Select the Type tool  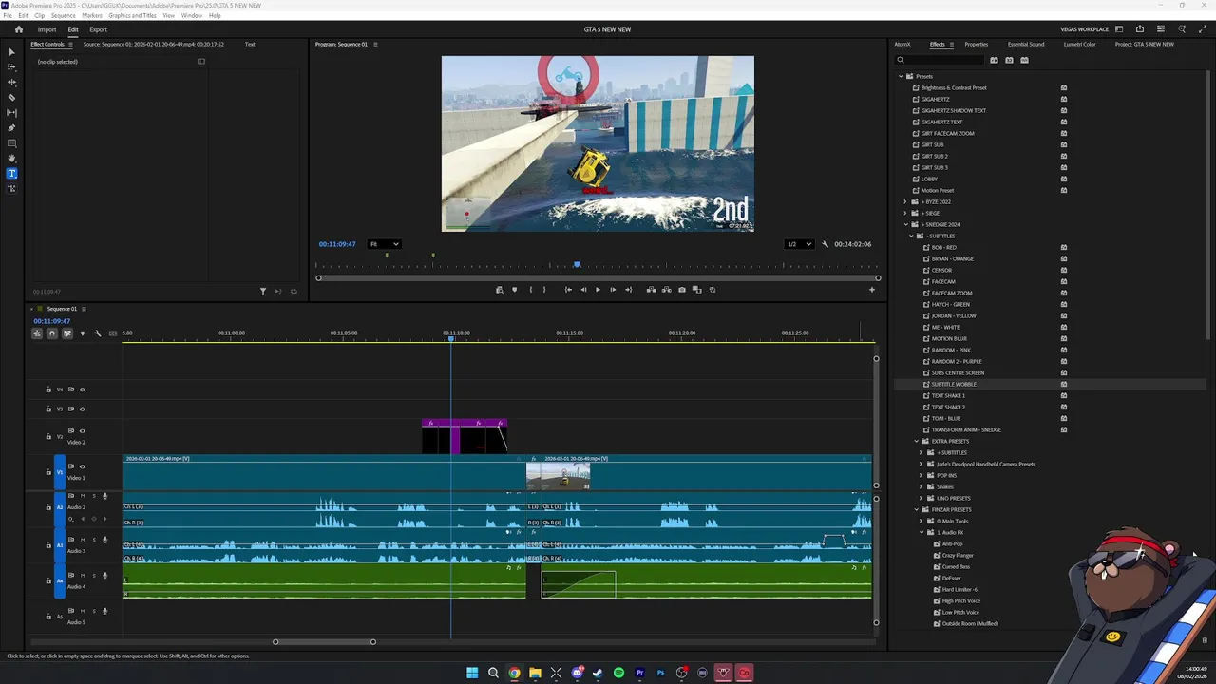(11, 174)
